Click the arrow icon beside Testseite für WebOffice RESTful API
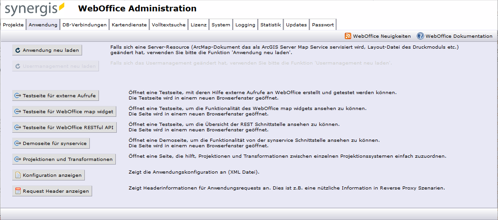 click(18, 128)
